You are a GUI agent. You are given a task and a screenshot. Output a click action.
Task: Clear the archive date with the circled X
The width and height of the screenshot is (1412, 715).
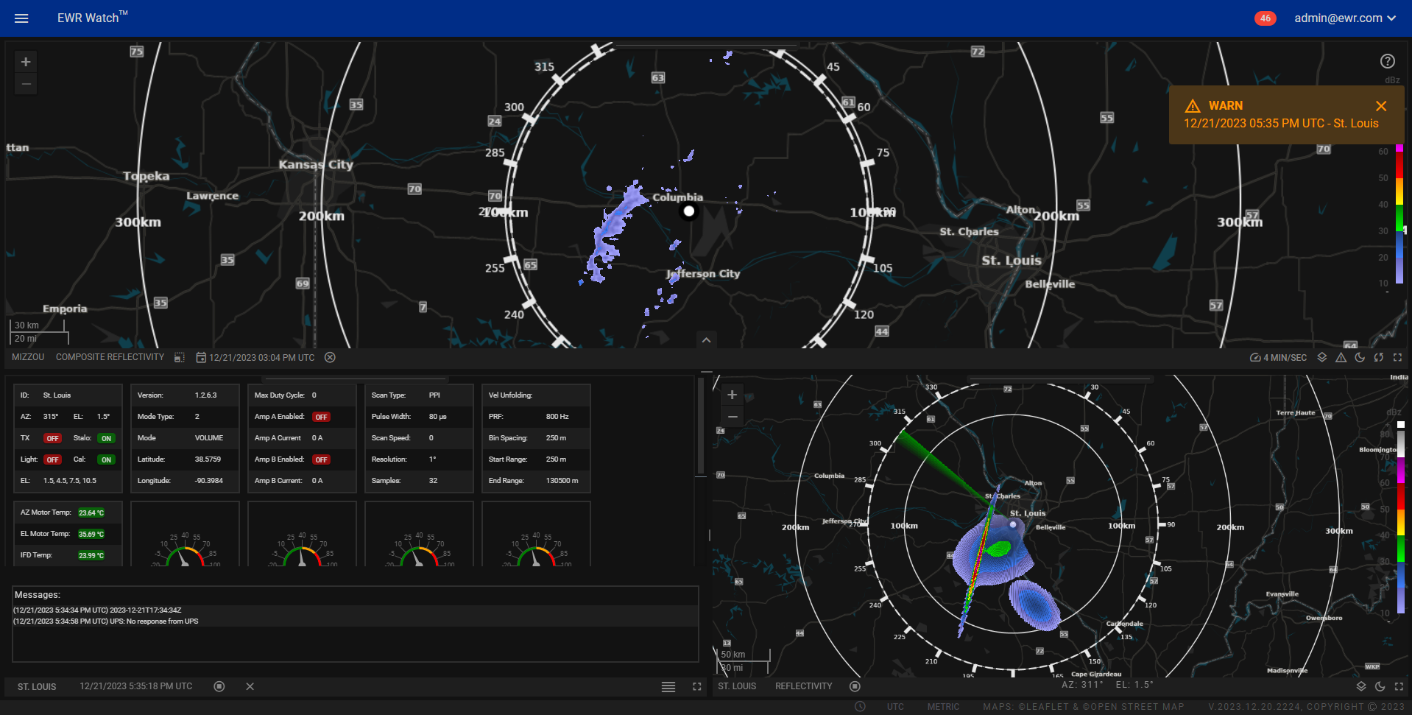pos(330,357)
